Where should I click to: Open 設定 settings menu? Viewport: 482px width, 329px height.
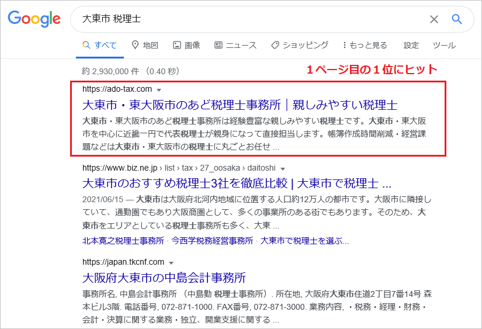411,45
